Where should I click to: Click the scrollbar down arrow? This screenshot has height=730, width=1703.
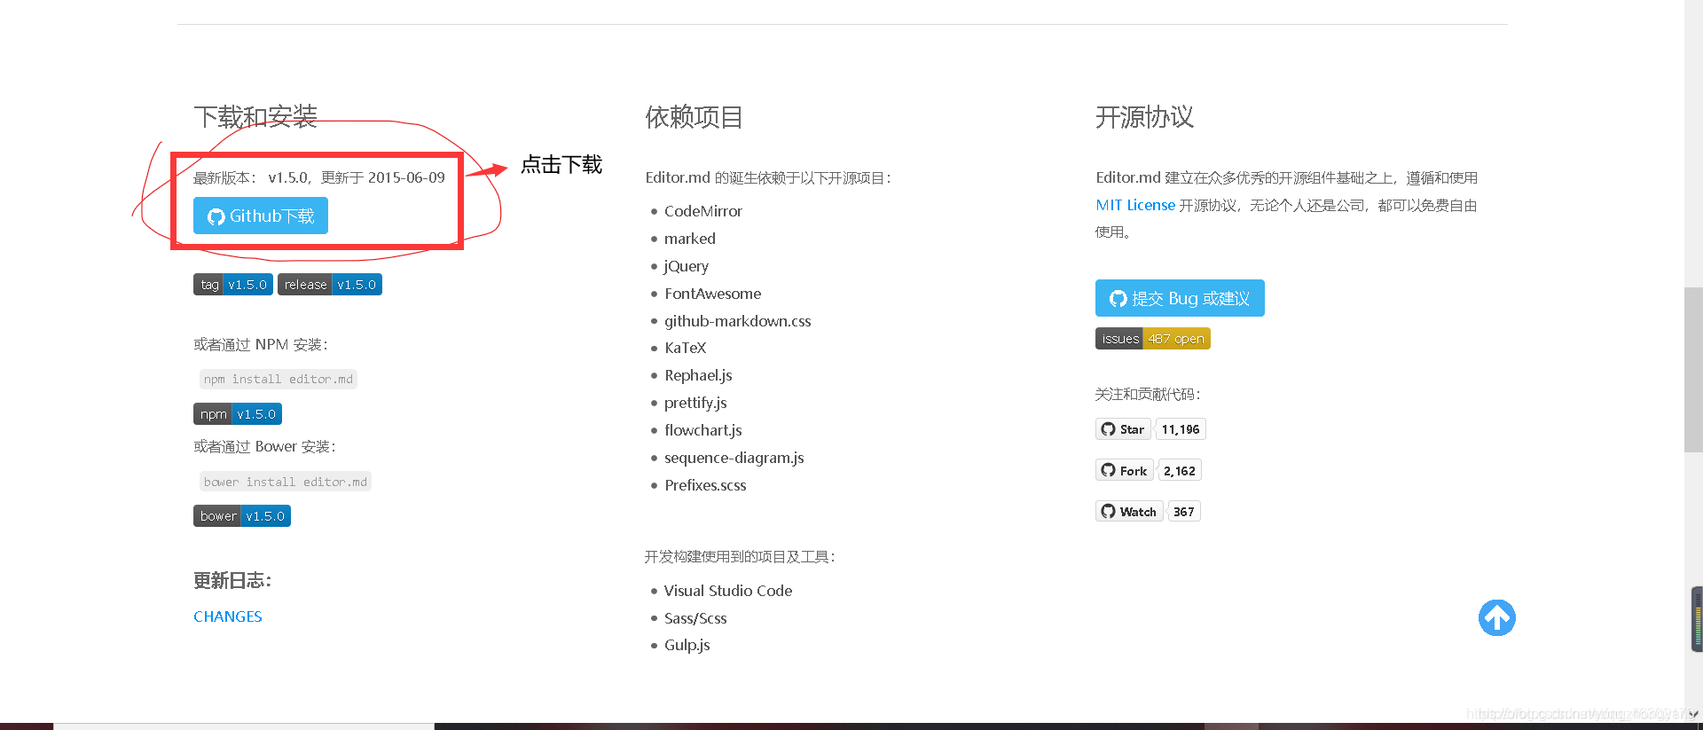coord(1693,714)
